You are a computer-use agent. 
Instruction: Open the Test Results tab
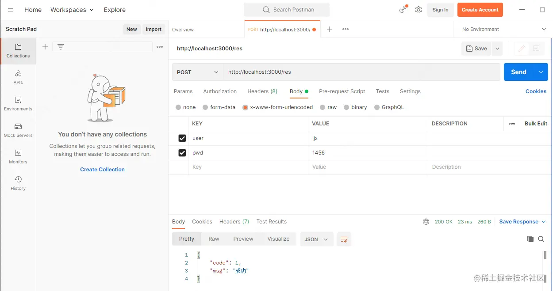tap(272, 222)
